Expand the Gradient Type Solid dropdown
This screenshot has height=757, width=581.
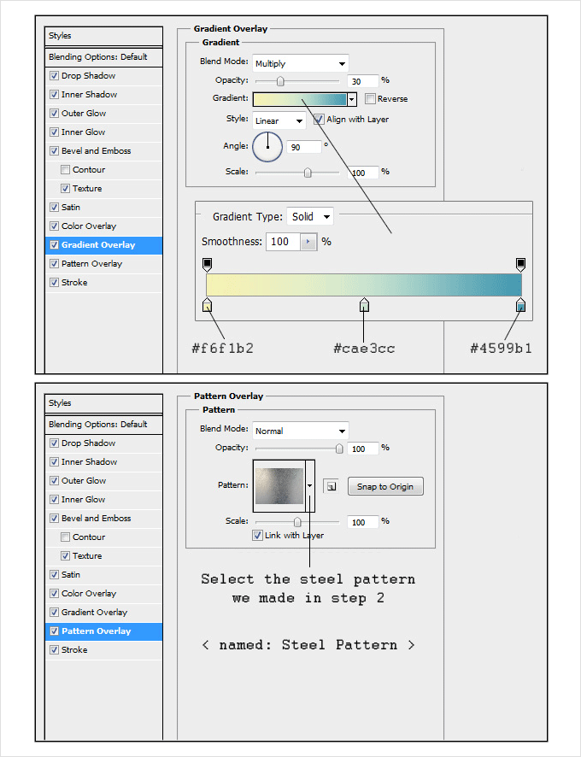pos(309,217)
